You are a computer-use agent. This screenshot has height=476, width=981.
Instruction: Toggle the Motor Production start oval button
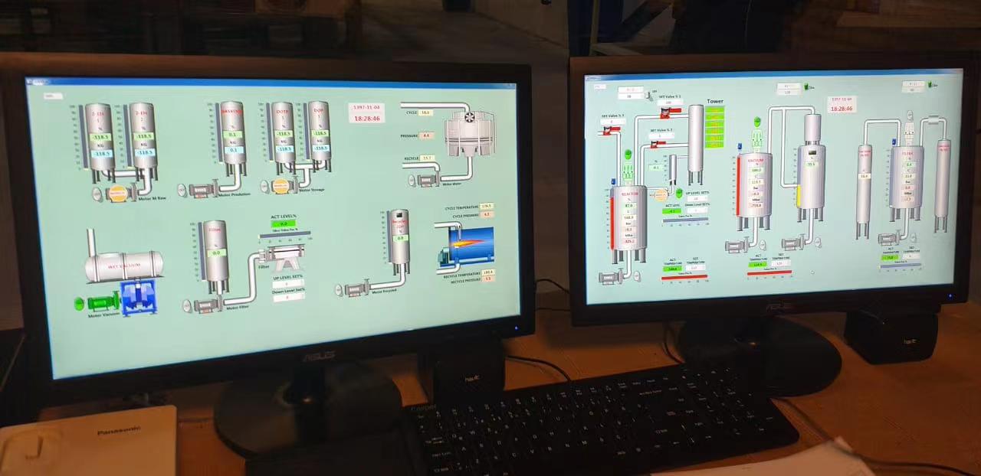(181, 190)
